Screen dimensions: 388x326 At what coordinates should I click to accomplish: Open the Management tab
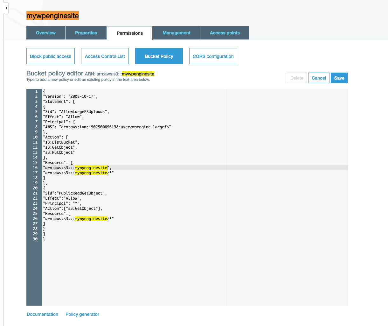(176, 33)
